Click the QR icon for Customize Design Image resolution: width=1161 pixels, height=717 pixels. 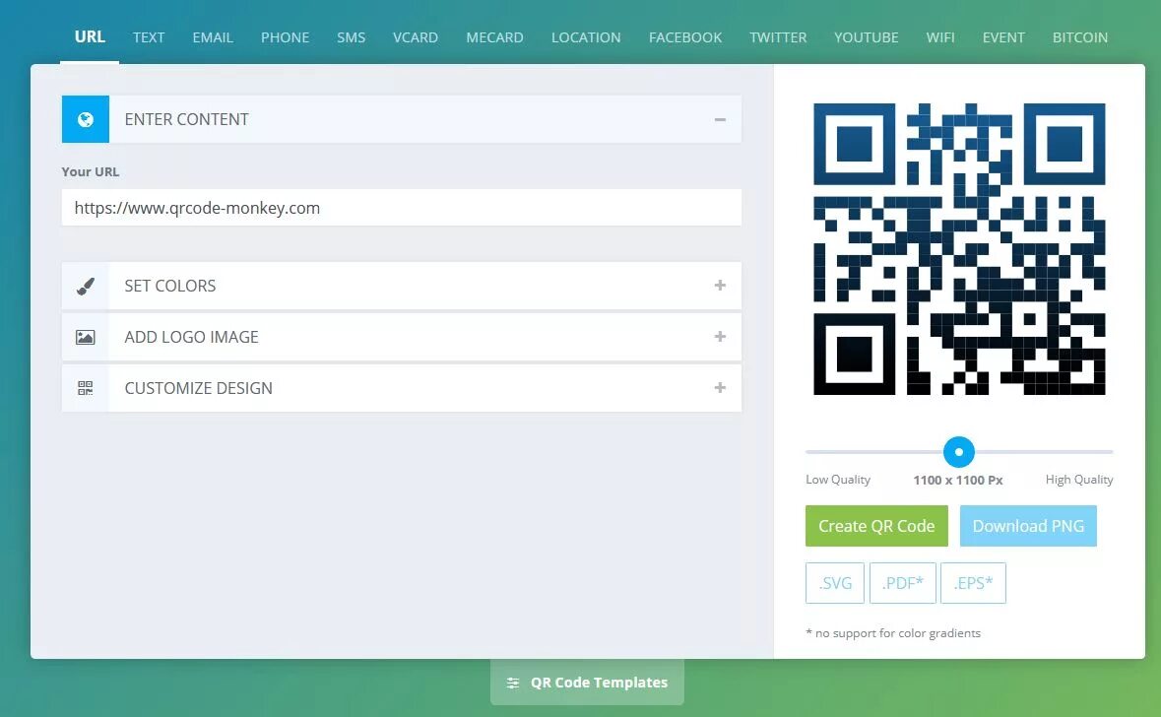85,388
